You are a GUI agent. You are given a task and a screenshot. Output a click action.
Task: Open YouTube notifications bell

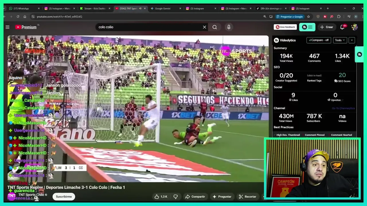pyautogui.click(x=342, y=27)
